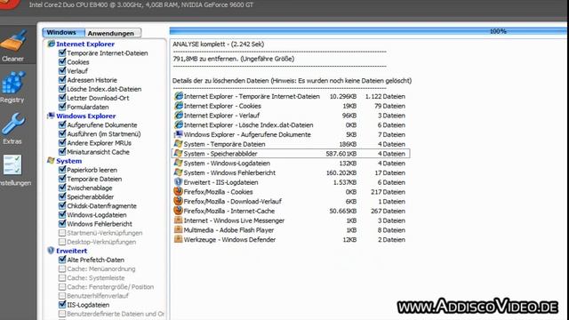Click icon of System - Speicherabbilder result
The width and height of the screenshot is (569, 320).
pyautogui.click(x=178, y=153)
